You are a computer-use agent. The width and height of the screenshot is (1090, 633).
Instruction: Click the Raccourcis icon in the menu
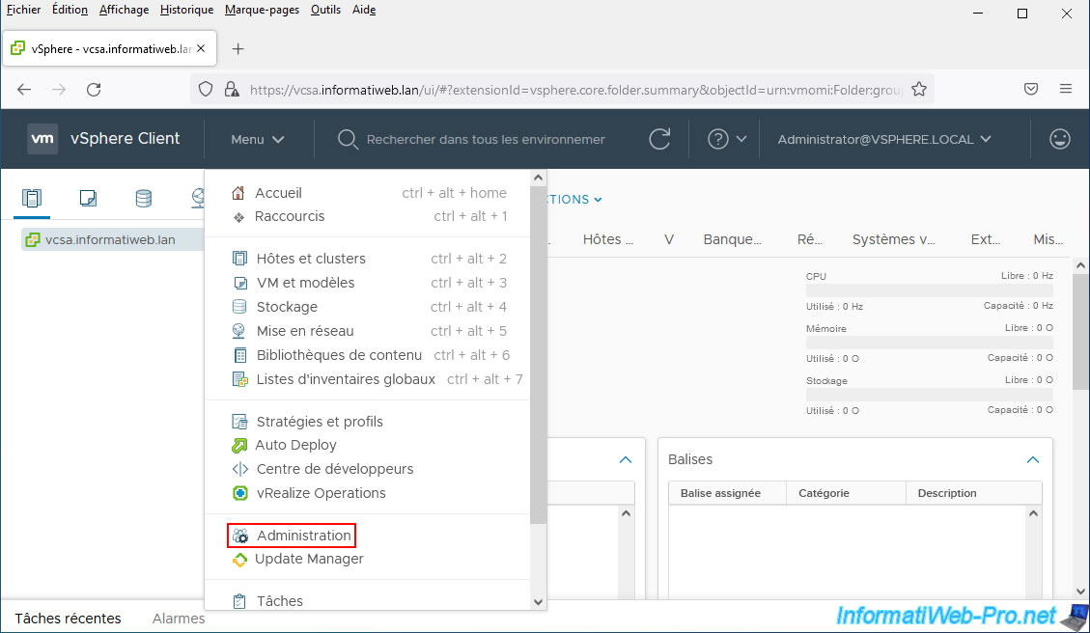238,217
